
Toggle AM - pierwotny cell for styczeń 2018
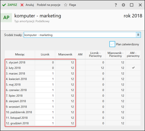(133, 62)
